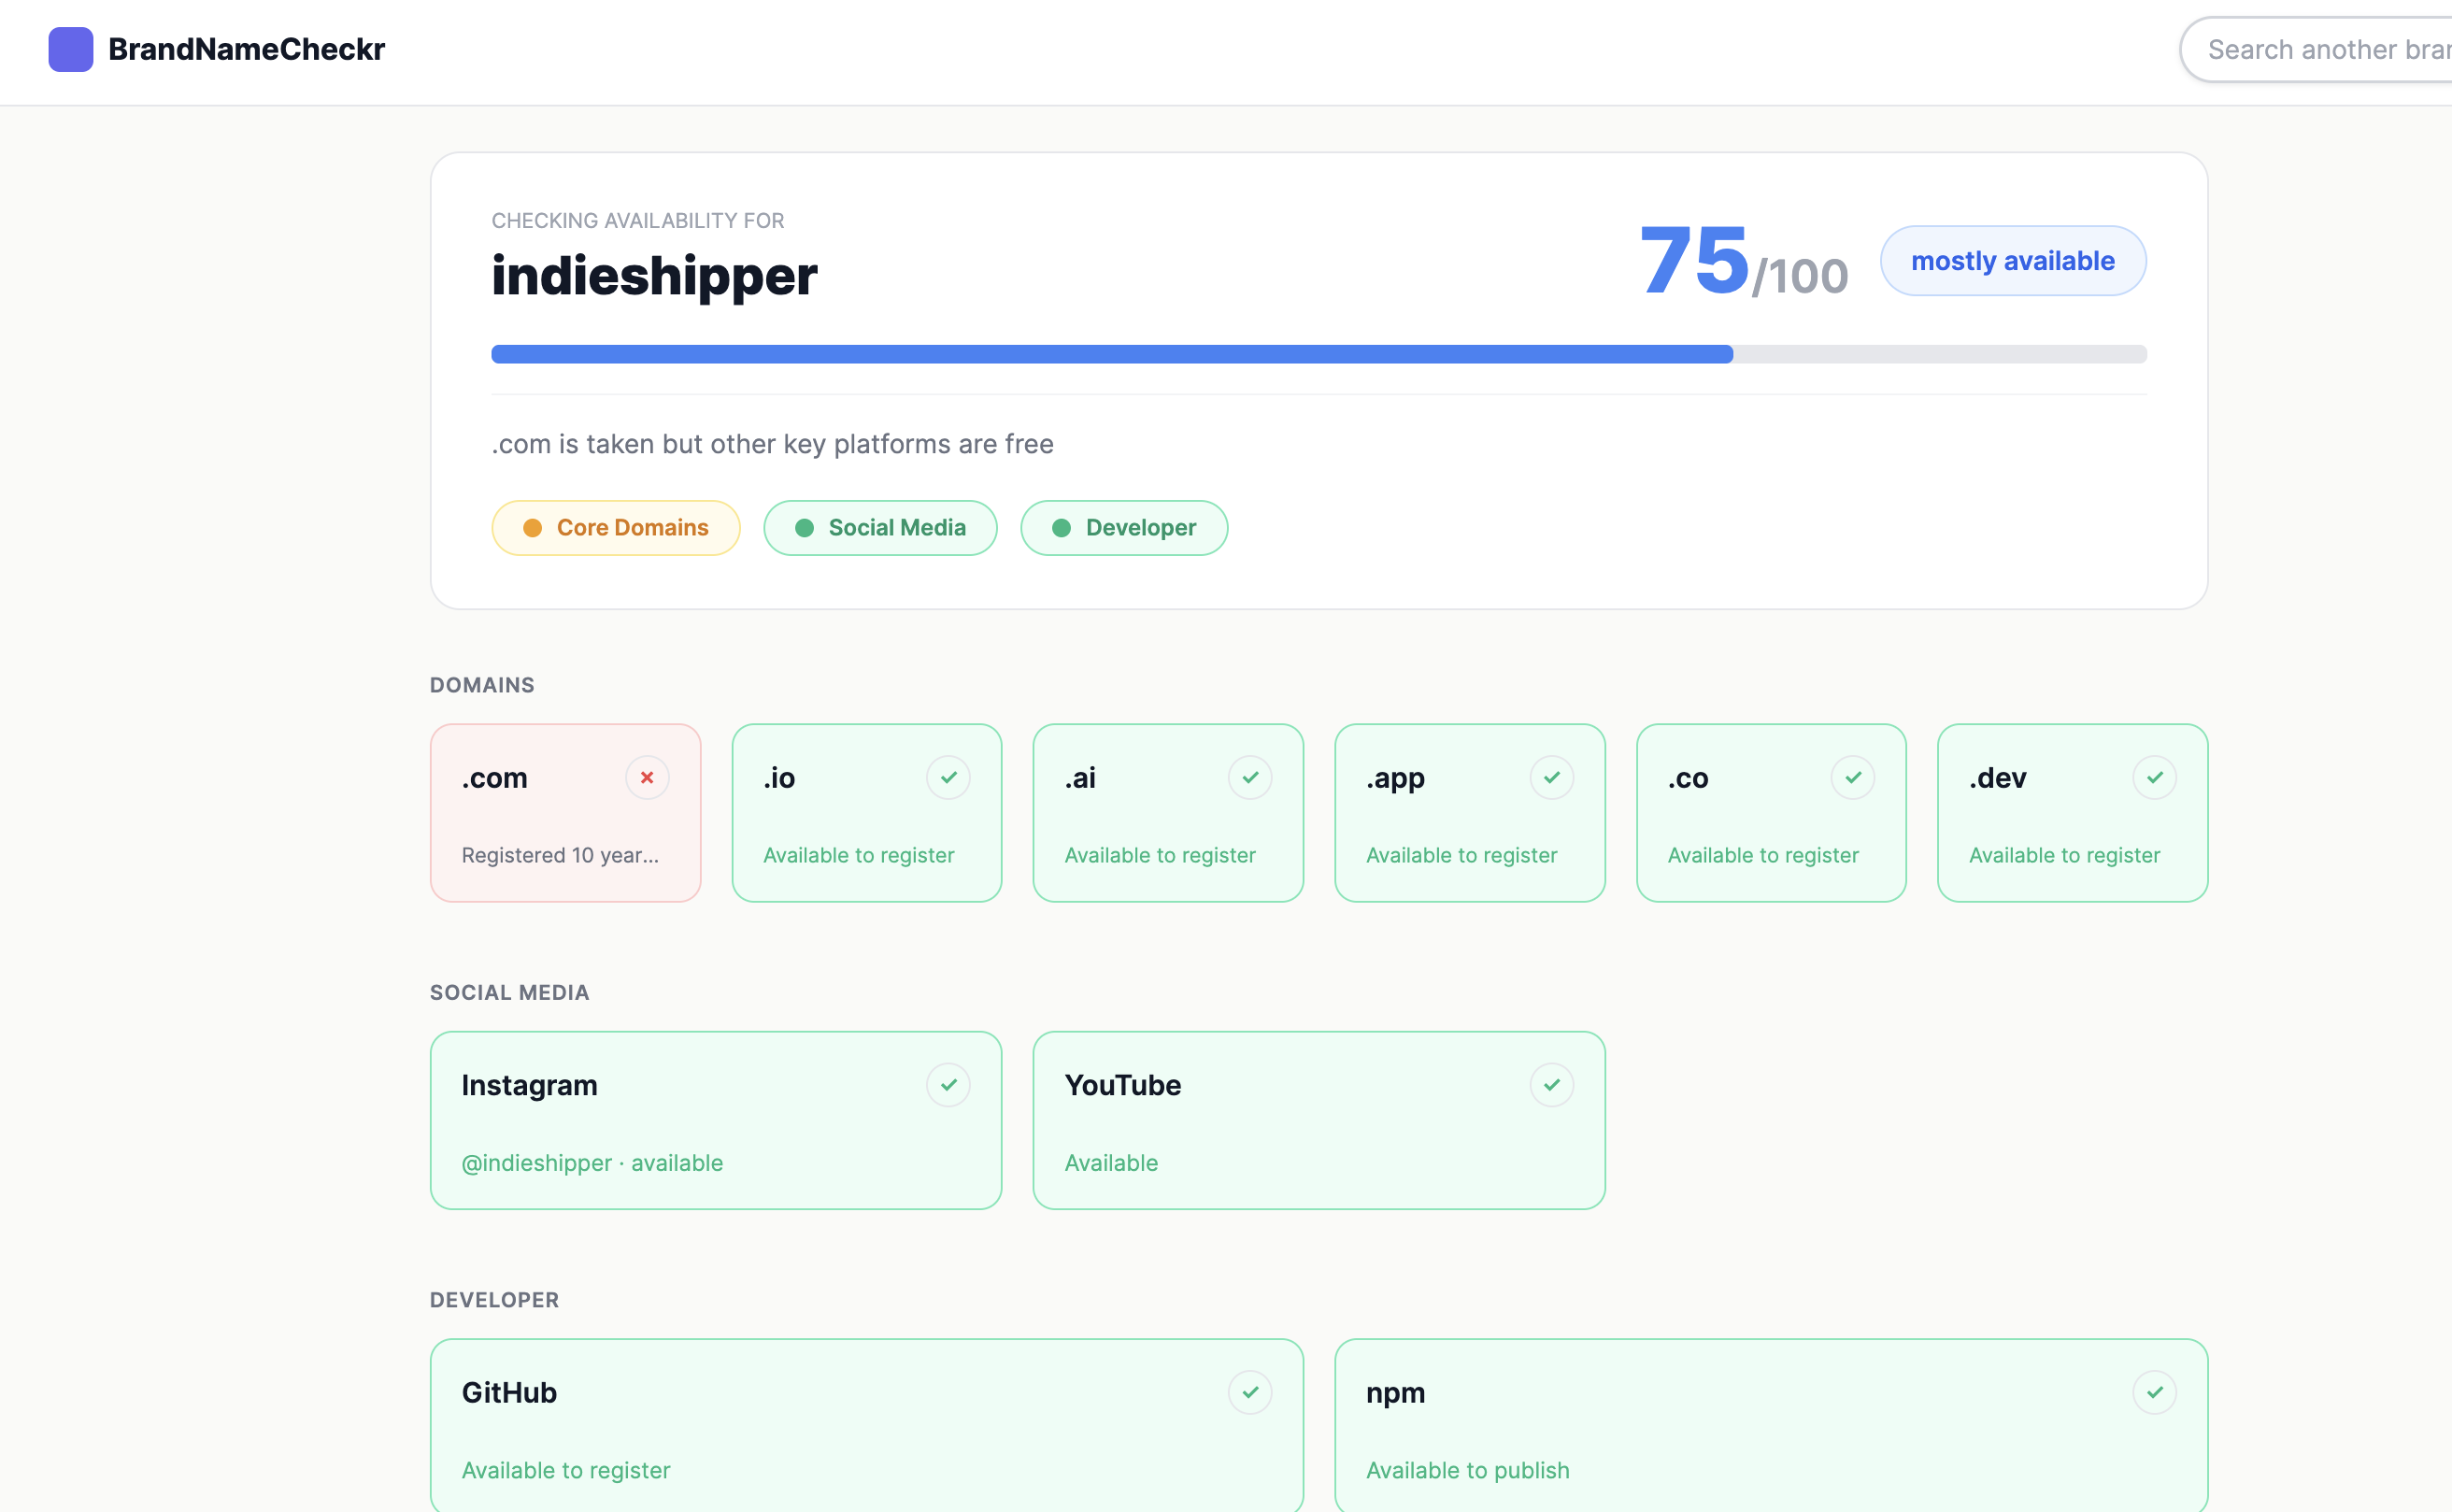
Task: Click the SOCIAL MEDIA section heading
Action: 509,993
